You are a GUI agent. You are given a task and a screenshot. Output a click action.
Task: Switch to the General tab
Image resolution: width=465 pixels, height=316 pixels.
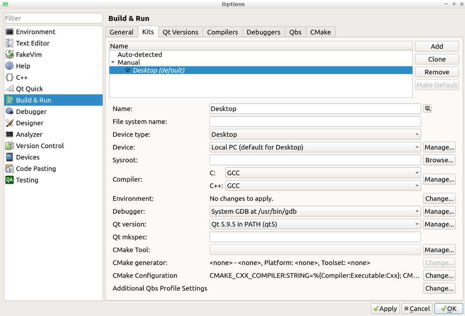121,32
